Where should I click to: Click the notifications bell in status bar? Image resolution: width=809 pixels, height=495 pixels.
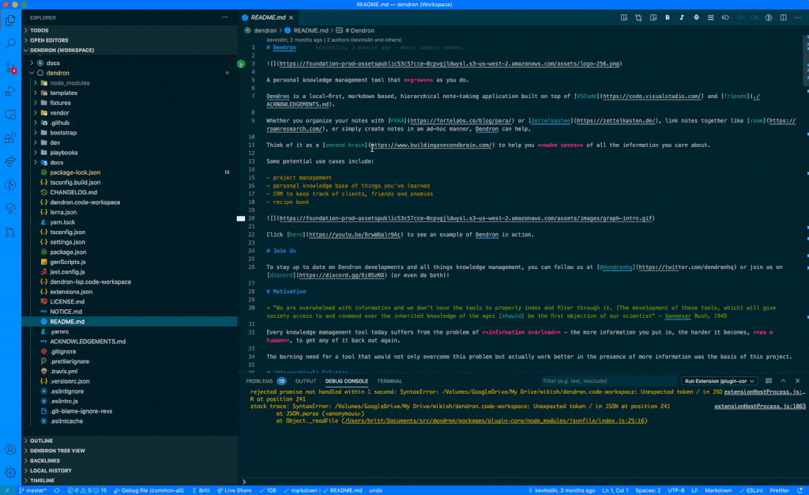tap(800, 490)
